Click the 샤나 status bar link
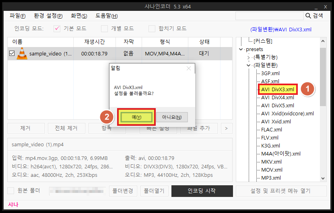The image size is (334, 213). [x=13, y=205]
